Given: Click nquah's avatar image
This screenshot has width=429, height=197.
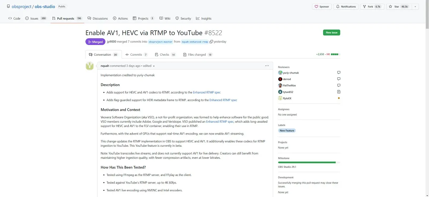Looking at the screenshot, I should [x=89, y=66].
